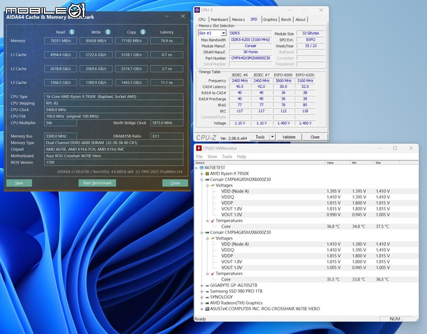Click the Memory Read value 78351 MB/s
The height and width of the screenshot is (334, 427).
(60, 40)
